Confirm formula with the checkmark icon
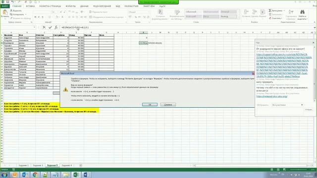The height and width of the screenshot is (178, 317). click(x=50, y=28)
